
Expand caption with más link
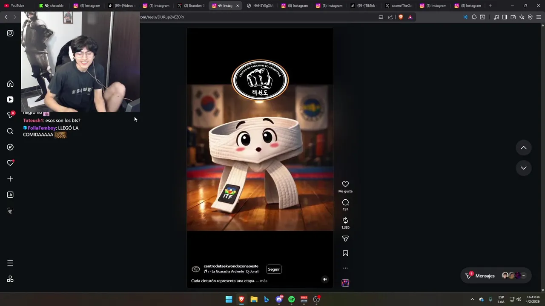[264, 281]
